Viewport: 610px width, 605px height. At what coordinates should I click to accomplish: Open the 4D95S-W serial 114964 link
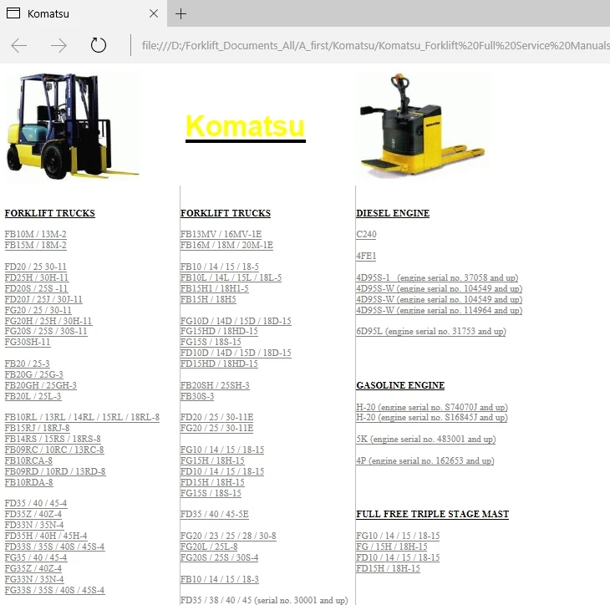(x=440, y=311)
